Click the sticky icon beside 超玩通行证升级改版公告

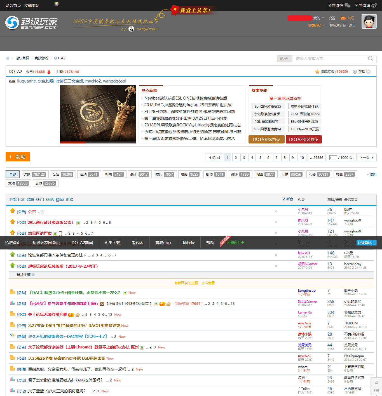pyautogui.click(x=12, y=221)
